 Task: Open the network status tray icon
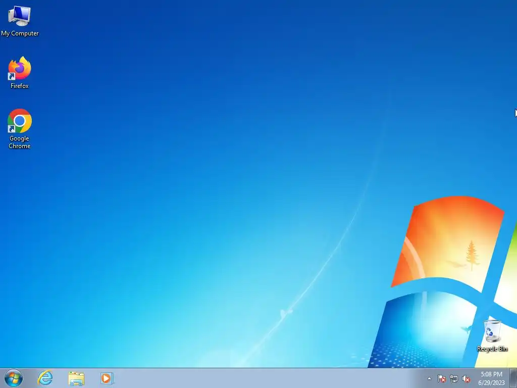(x=454, y=378)
